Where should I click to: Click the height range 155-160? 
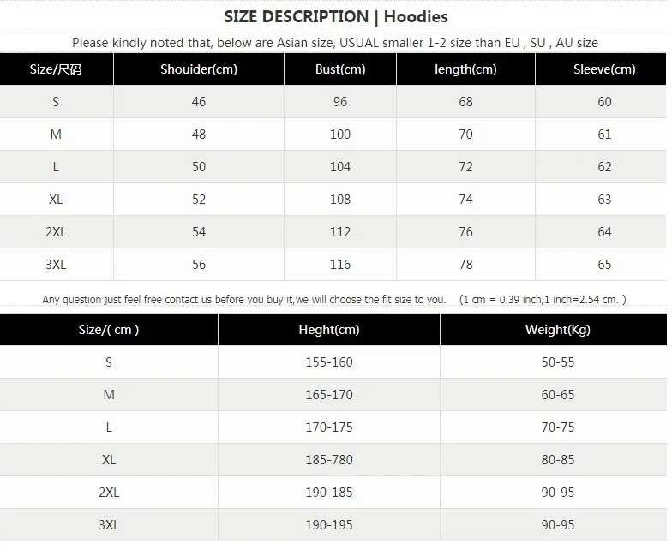pyautogui.click(x=329, y=362)
